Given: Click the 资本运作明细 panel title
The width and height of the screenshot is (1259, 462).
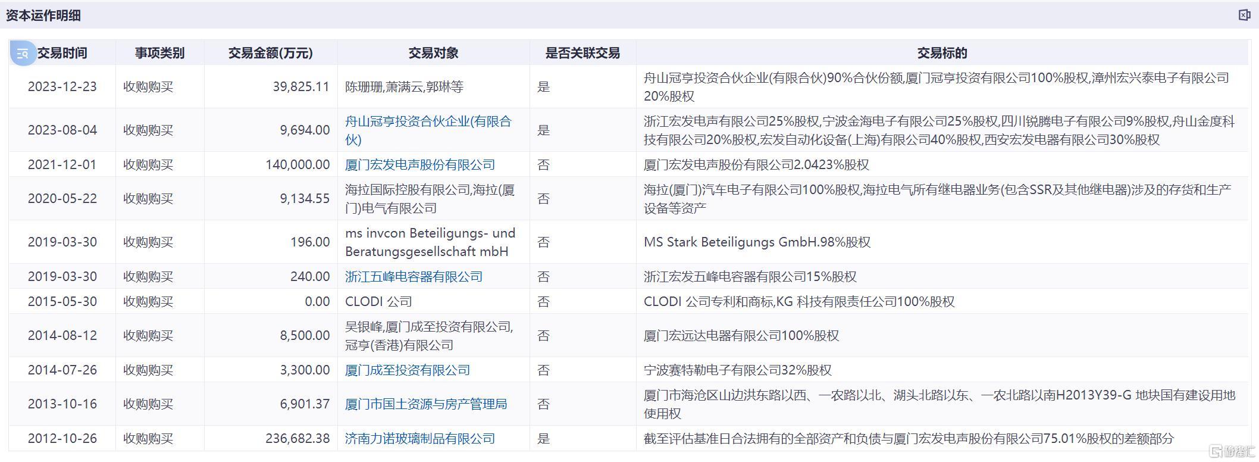Looking at the screenshot, I should [43, 15].
